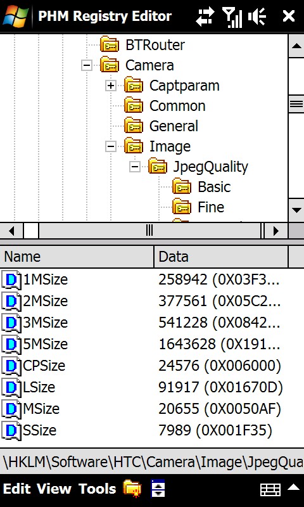Click the tree scroll-down arrow
Screen dimensions: 304x507
296,210
